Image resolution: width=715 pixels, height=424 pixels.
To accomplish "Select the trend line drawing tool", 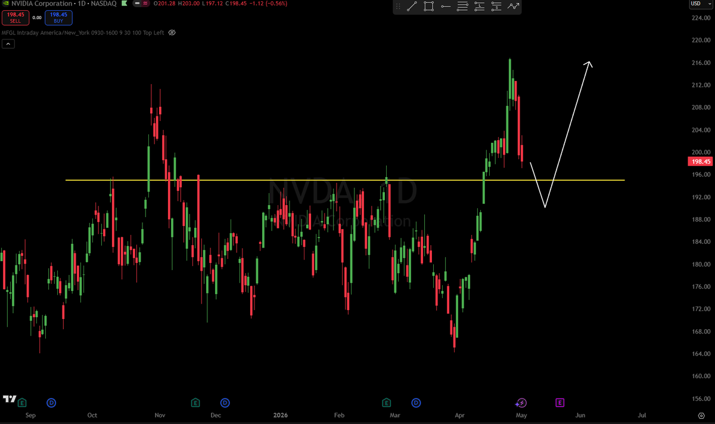I will (x=412, y=7).
